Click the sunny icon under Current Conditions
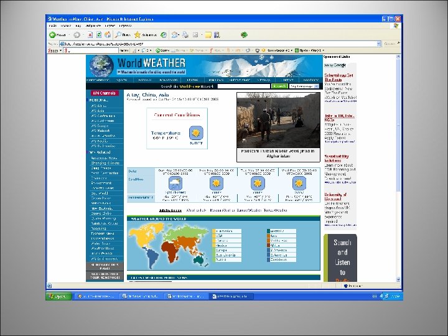448x336 pixels. [x=196, y=133]
